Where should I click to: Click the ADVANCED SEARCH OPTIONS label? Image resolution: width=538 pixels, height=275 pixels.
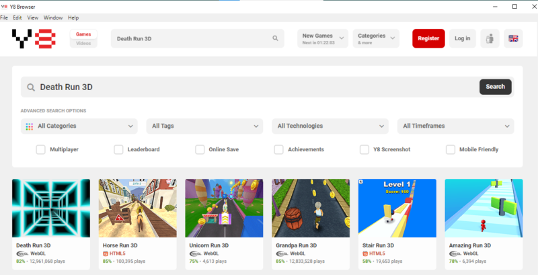[53, 111]
